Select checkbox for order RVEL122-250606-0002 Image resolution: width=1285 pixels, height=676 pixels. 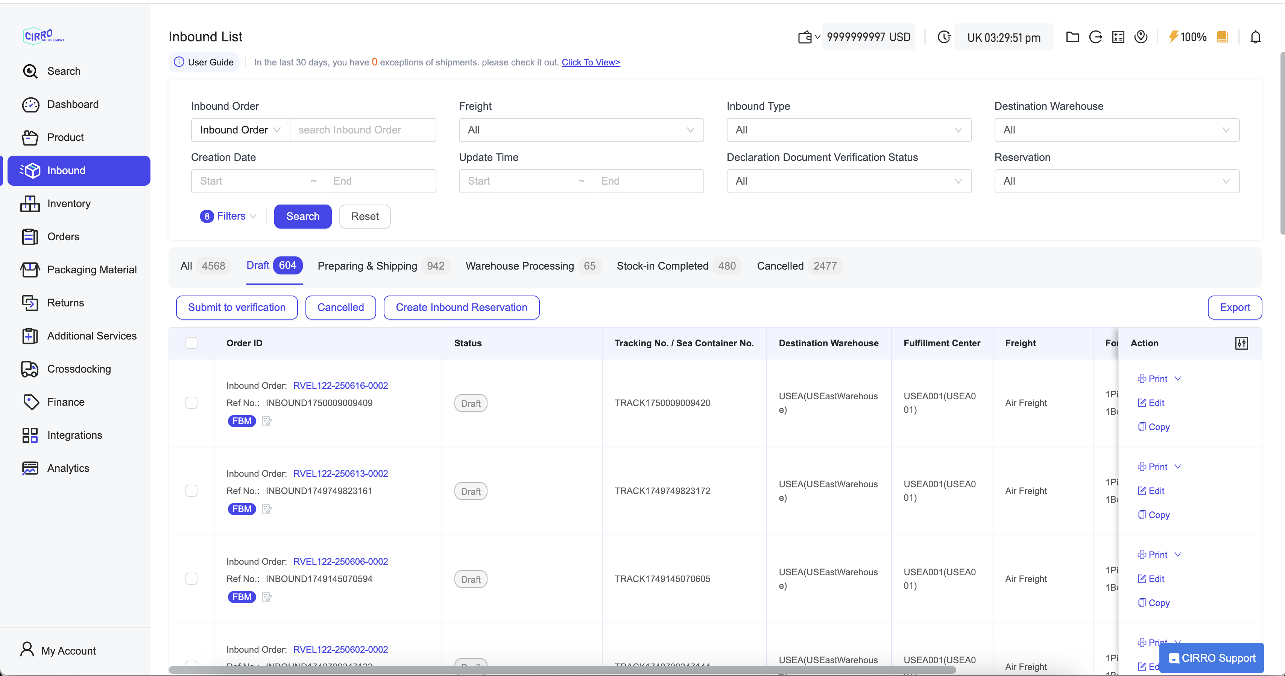point(191,579)
